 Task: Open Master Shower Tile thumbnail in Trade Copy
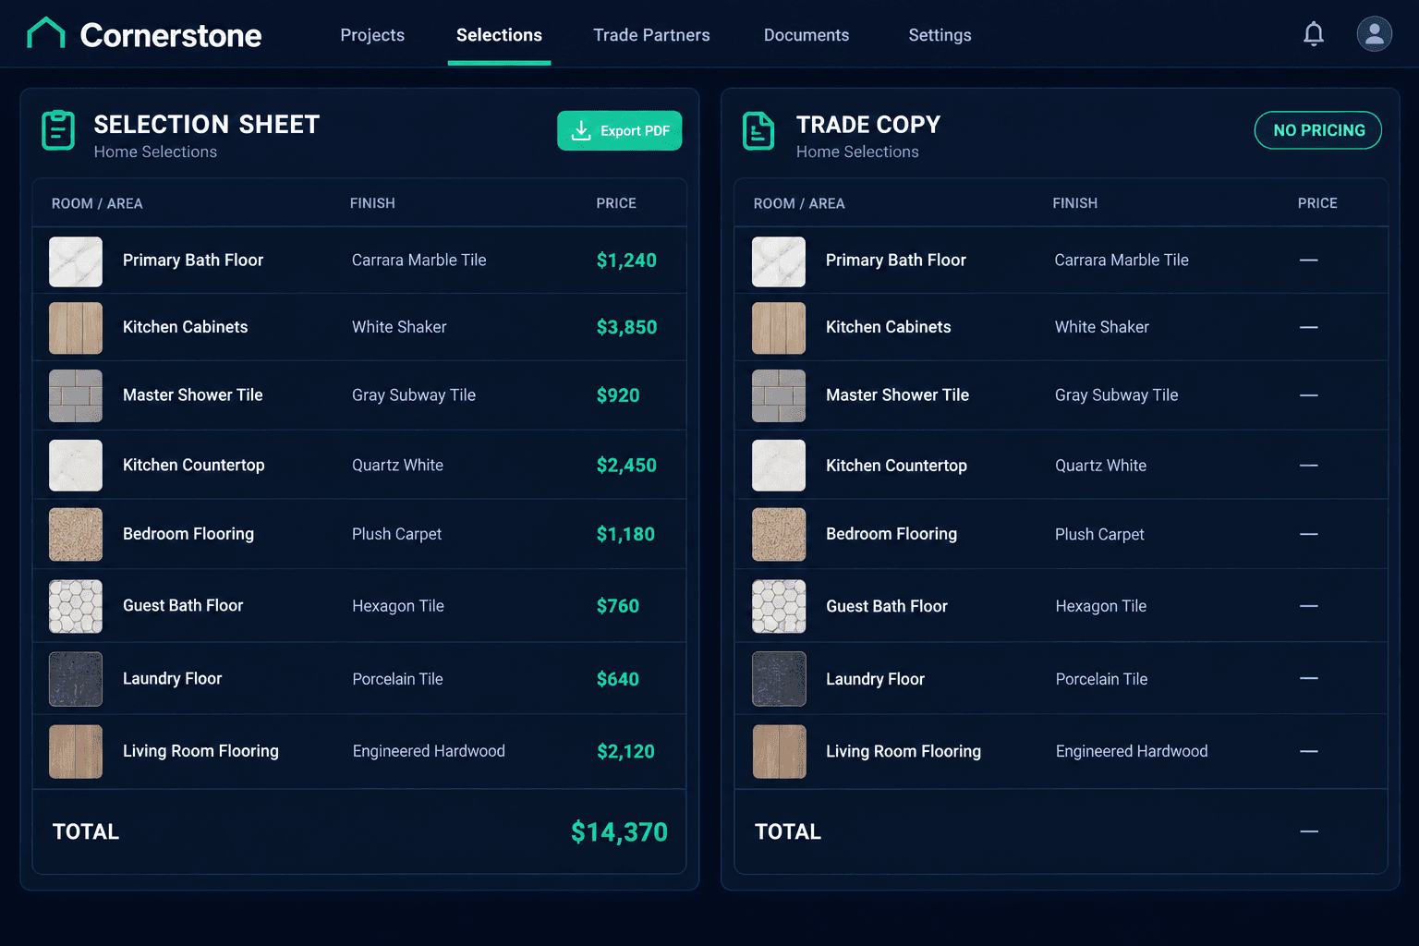(x=779, y=395)
